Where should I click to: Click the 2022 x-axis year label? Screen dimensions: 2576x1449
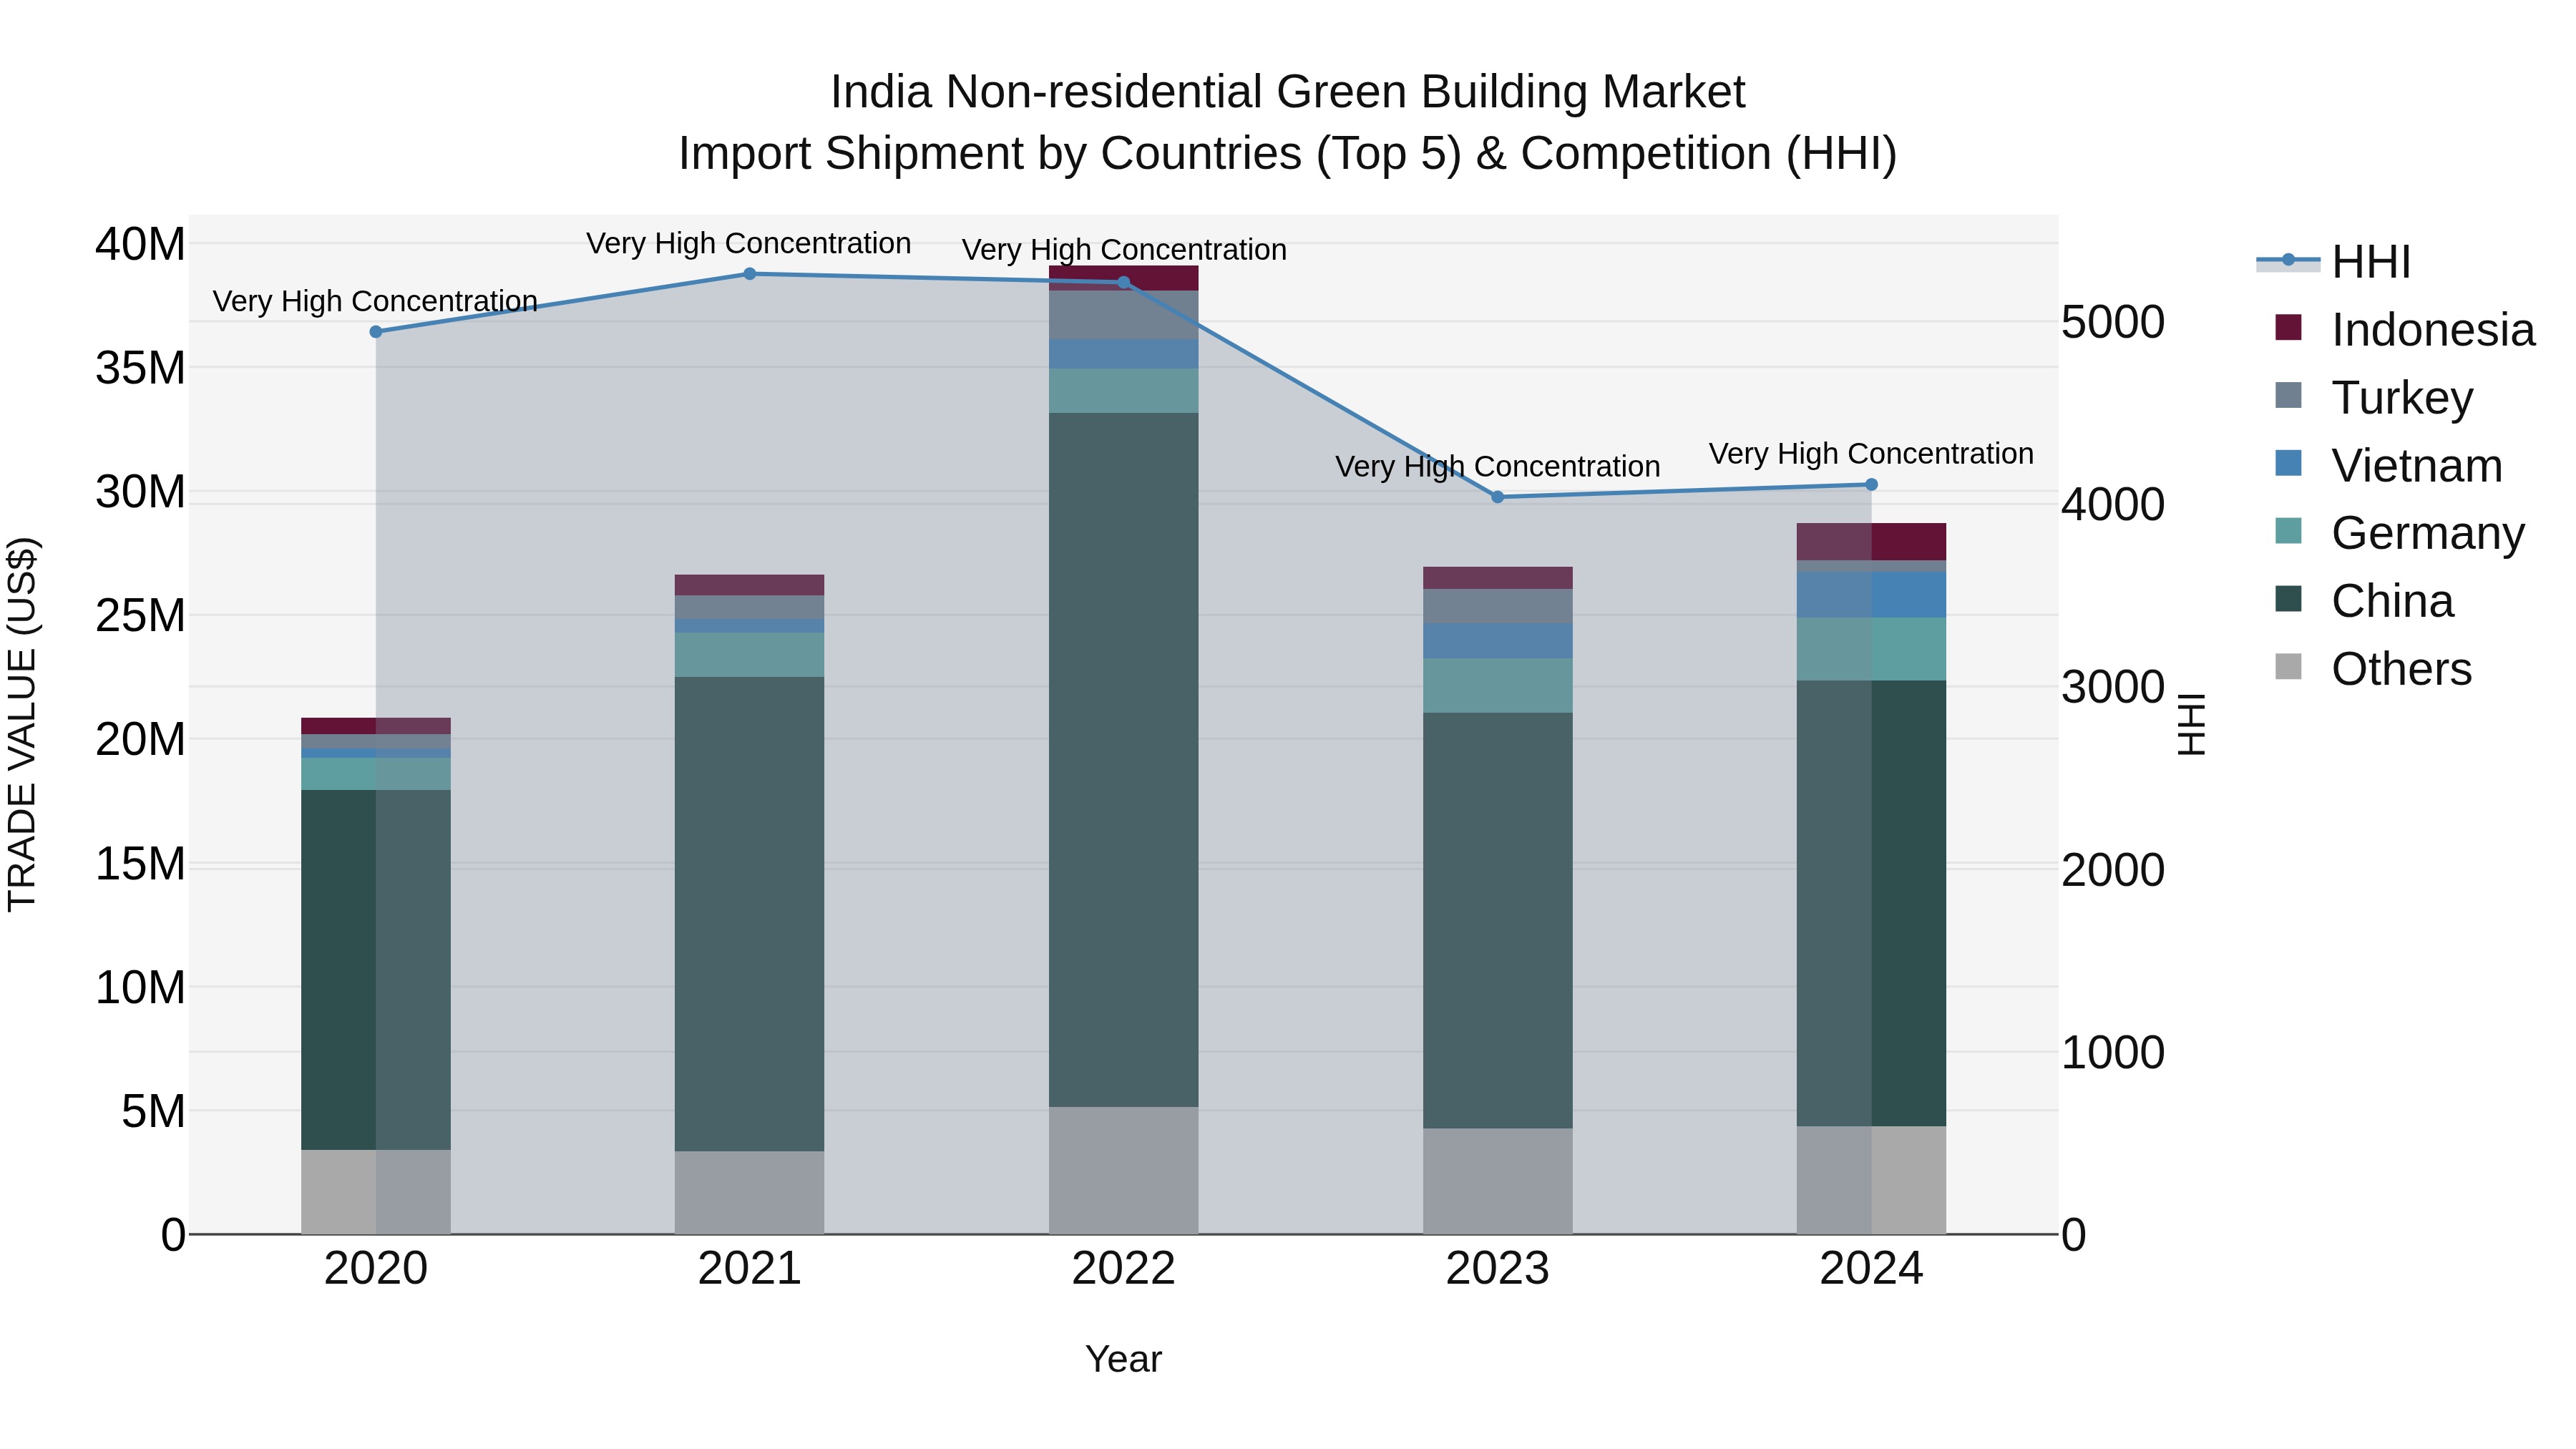click(x=1123, y=1269)
